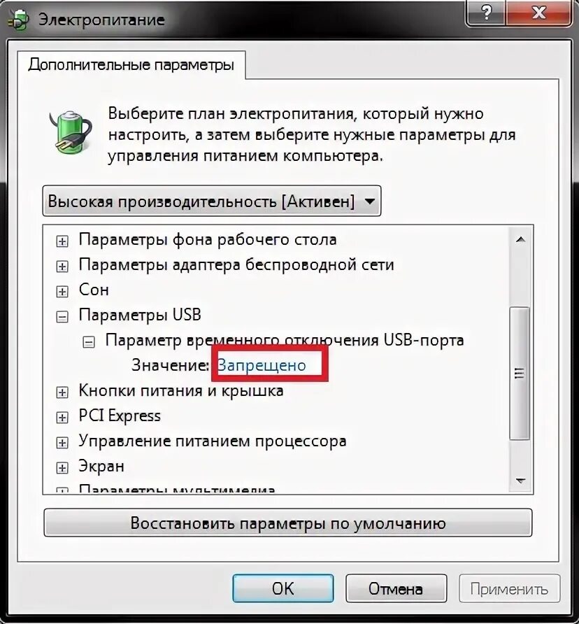
Task: Change the Запрещено value link
Action: (262, 365)
